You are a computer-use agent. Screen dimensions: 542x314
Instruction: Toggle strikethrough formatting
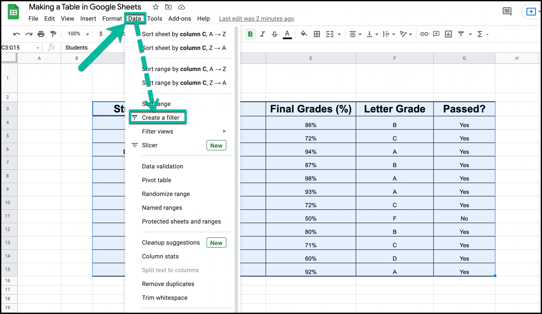coord(274,34)
